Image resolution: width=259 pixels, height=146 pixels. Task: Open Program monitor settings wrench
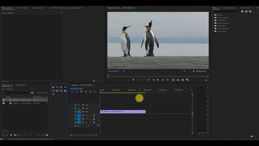click(x=193, y=71)
